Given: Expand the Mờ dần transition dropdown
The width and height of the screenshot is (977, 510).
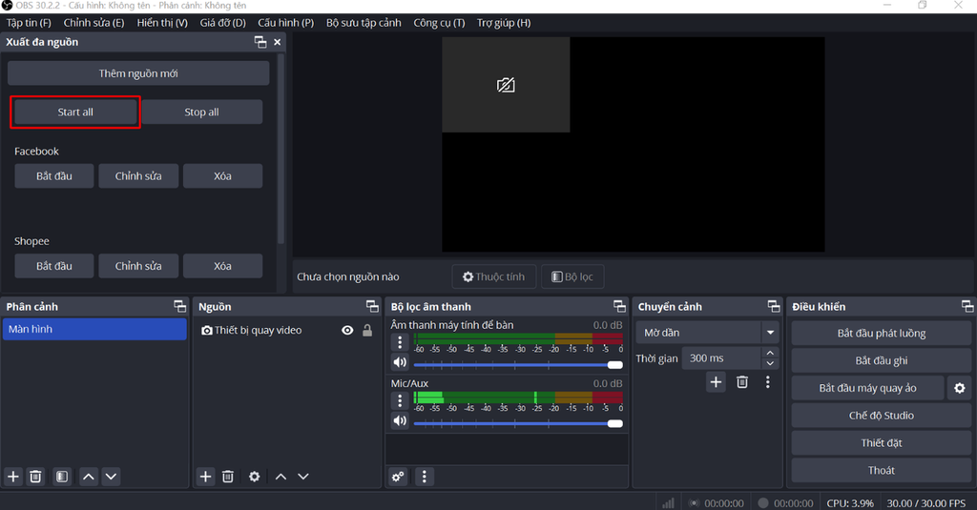Looking at the screenshot, I should pos(770,333).
